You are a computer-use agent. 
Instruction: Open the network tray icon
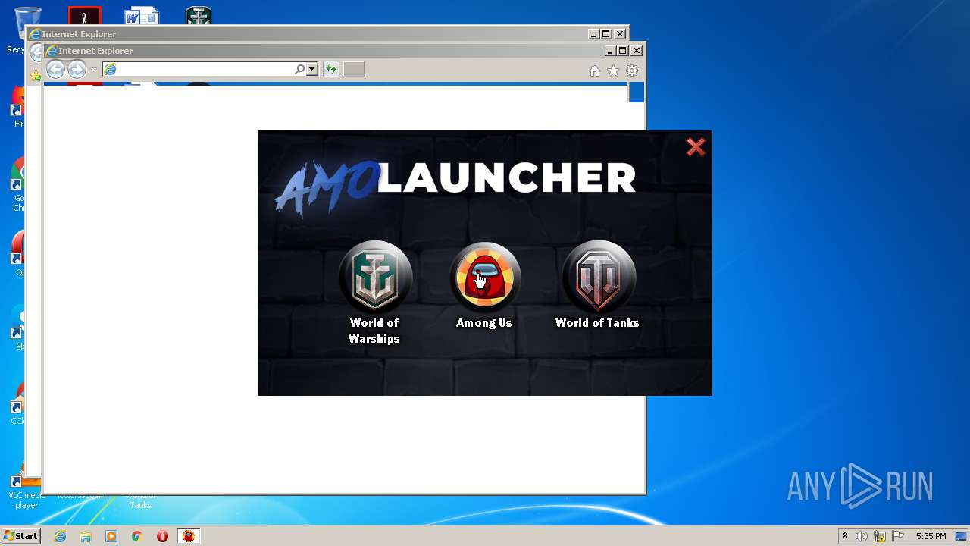(x=880, y=536)
